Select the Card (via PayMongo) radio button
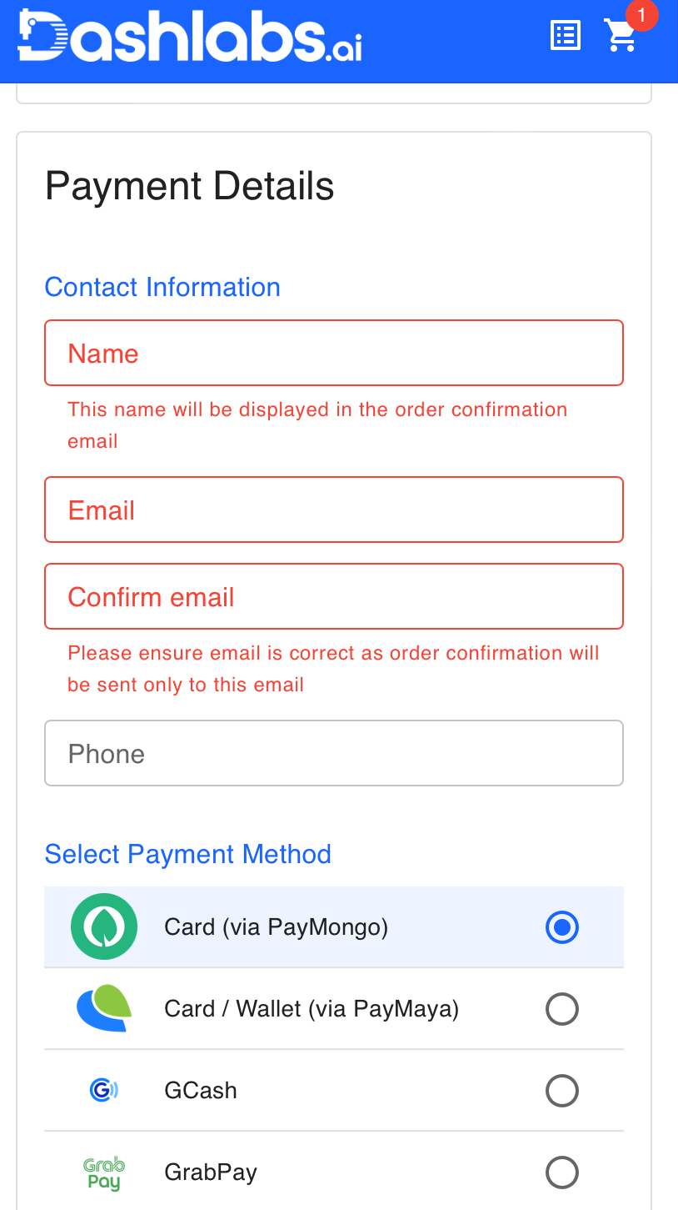The width and height of the screenshot is (678, 1210). point(562,927)
